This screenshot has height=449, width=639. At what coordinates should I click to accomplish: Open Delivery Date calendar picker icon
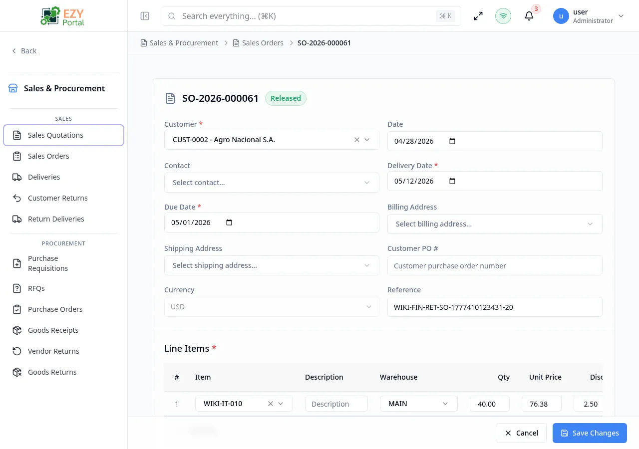coord(452,181)
